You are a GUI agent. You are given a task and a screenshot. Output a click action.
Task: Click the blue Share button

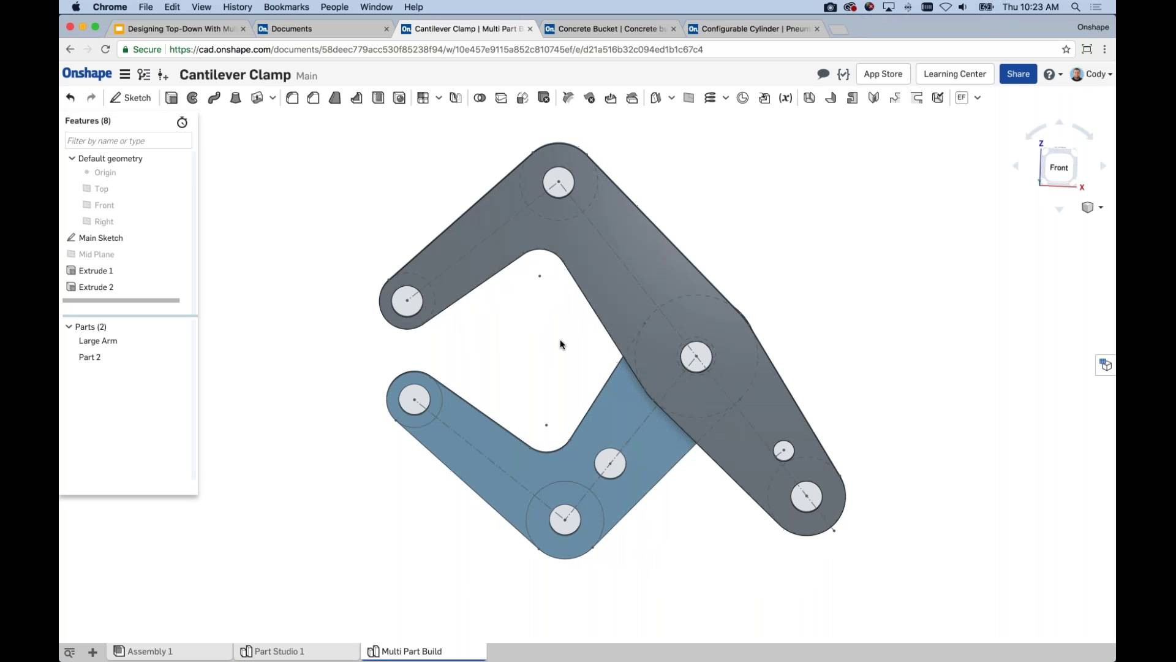click(x=1017, y=74)
